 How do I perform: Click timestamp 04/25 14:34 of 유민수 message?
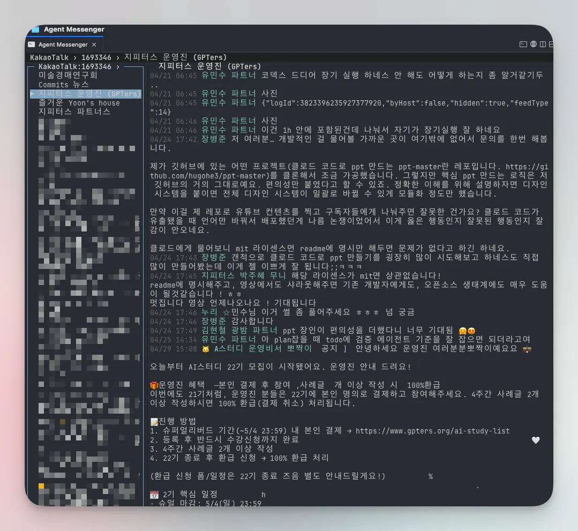[x=173, y=339]
